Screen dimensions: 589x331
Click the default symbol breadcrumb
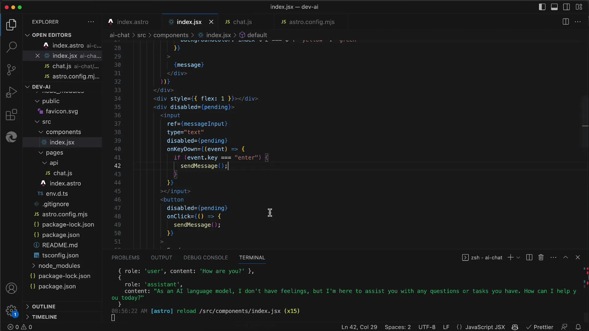tap(253, 35)
